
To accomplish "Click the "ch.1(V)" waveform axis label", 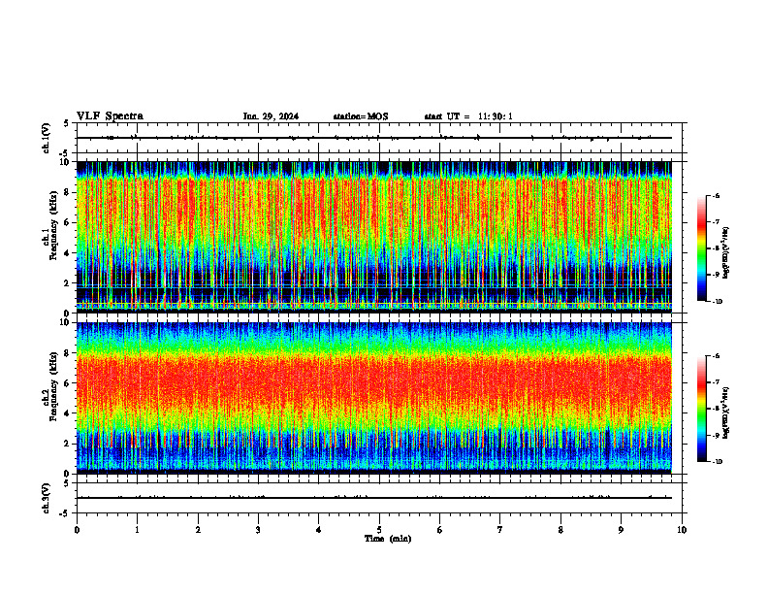I will [x=47, y=138].
